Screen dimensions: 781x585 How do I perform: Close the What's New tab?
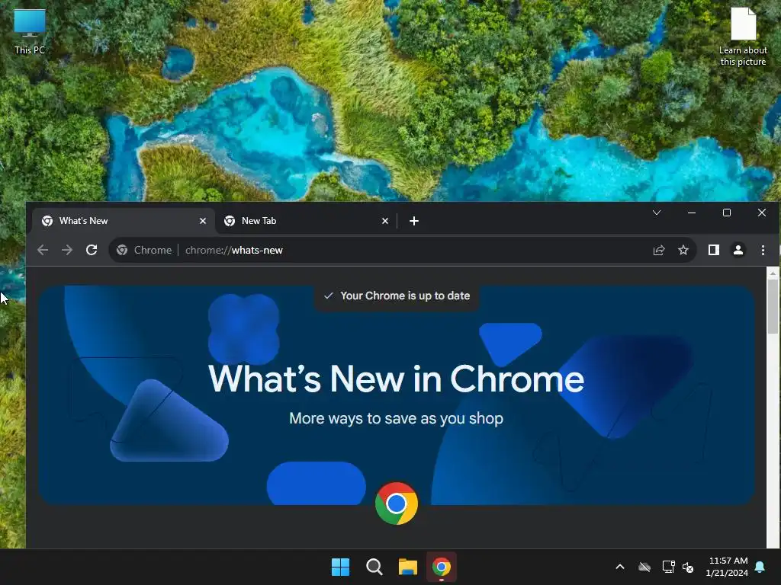coord(203,221)
